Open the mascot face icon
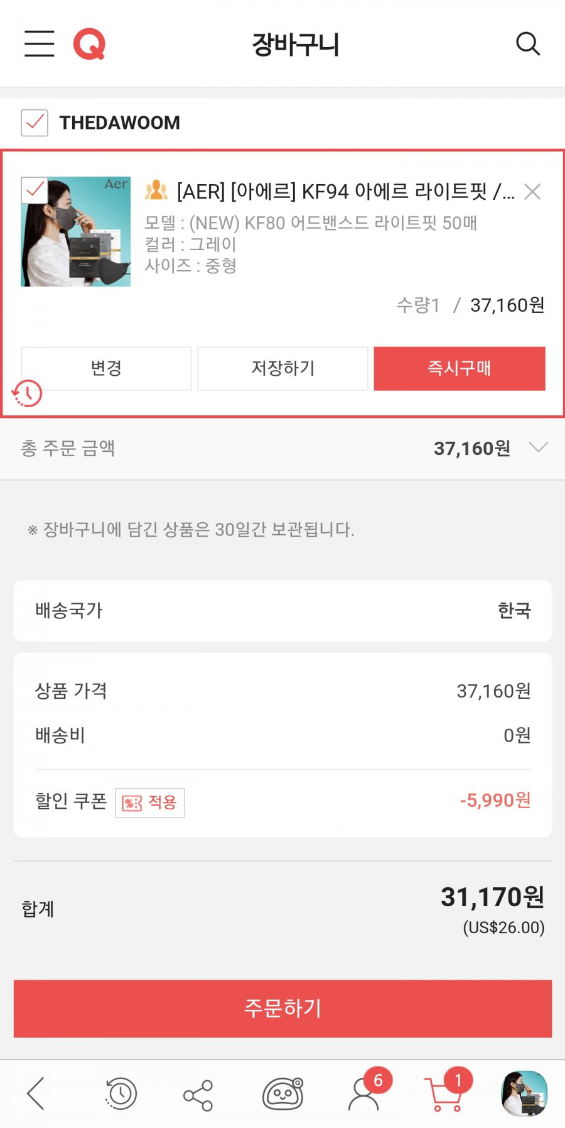565x1128 pixels. tap(283, 1094)
